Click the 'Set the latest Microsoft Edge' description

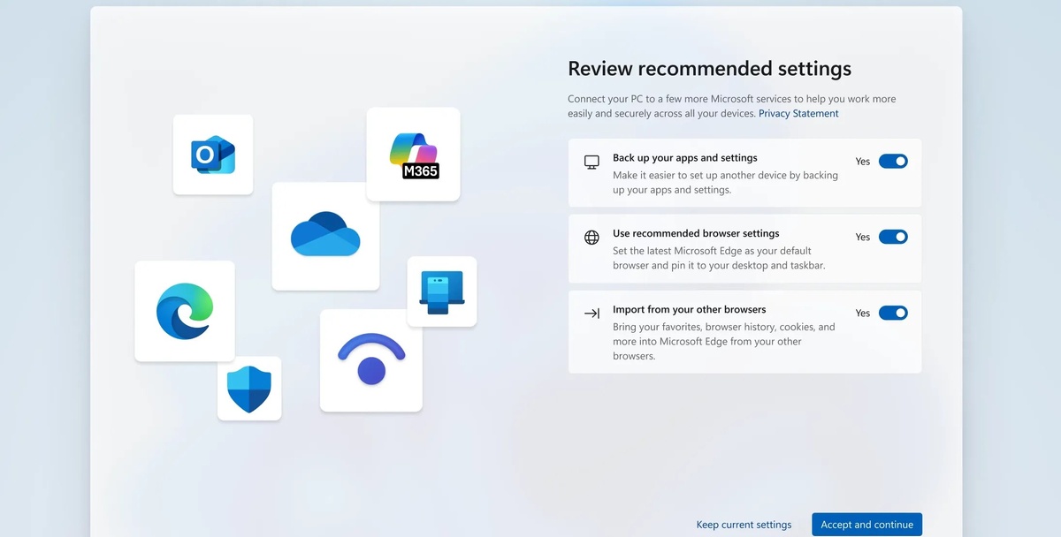719,259
